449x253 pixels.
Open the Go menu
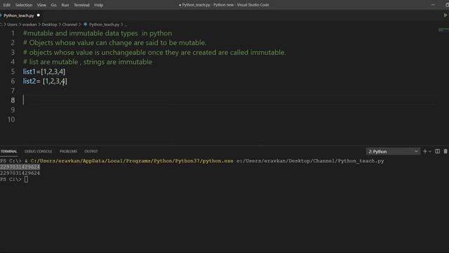tap(53, 5)
